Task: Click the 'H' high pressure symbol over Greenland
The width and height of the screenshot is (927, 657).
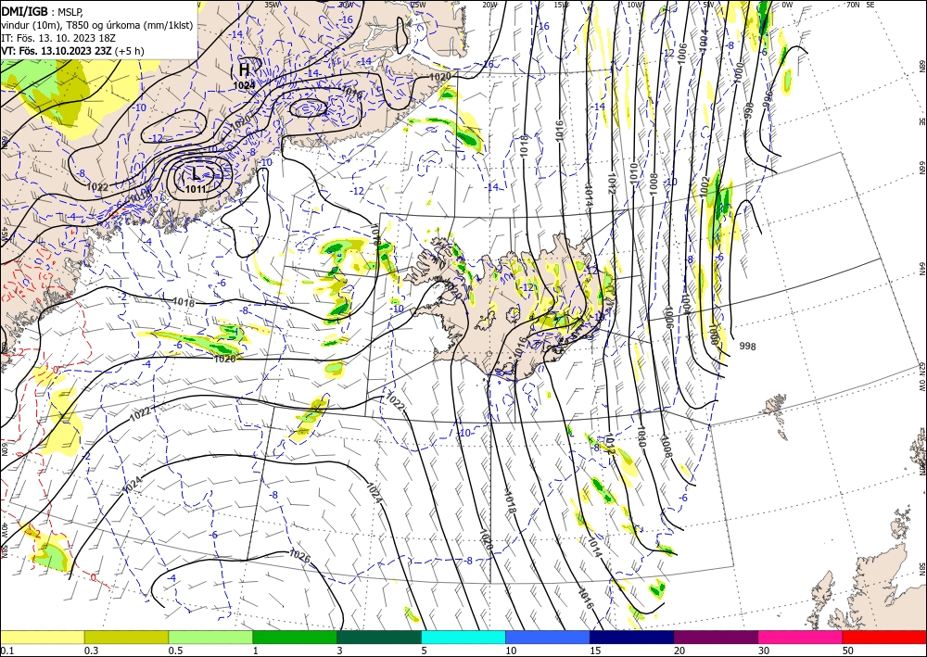Action: [x=244, y=69]
